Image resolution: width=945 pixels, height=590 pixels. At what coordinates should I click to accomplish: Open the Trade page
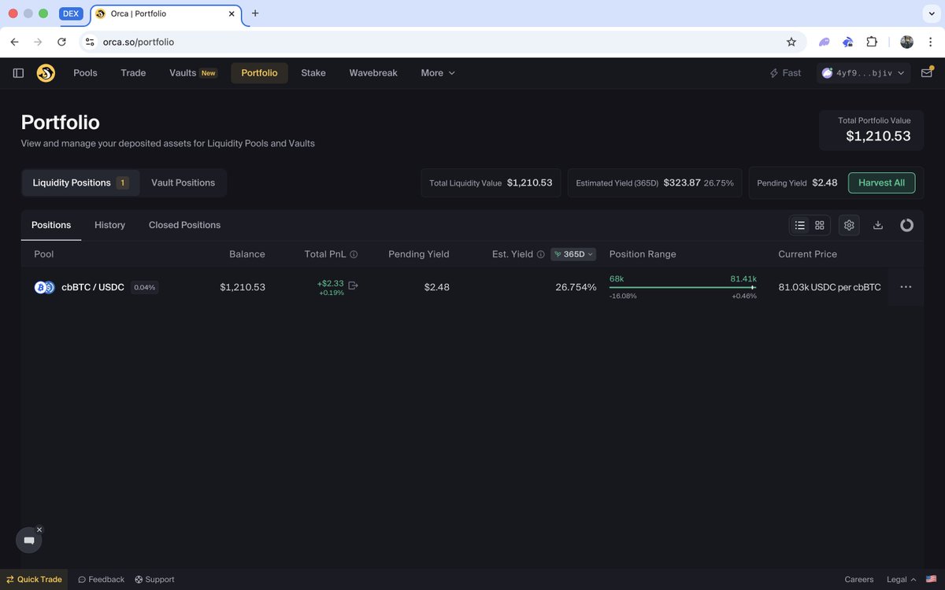click(133, 73)
